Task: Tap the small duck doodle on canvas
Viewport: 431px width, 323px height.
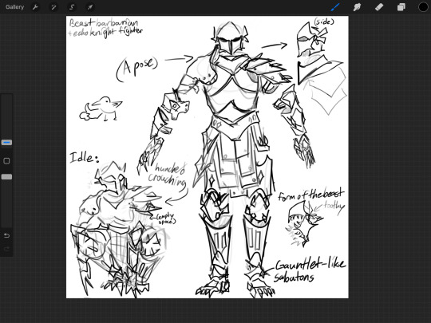Action: click(101, 108)
